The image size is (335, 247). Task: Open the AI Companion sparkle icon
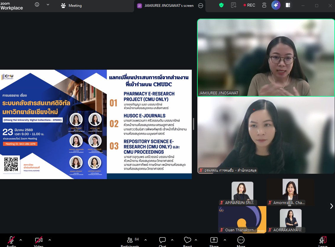pyautogui.click(x=276, y=5)
